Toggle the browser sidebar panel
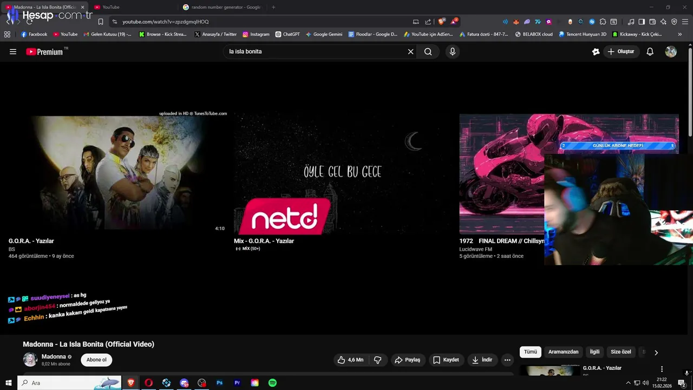Image resolution: width=693 pixels, height=390 pixels. (642, 22)
